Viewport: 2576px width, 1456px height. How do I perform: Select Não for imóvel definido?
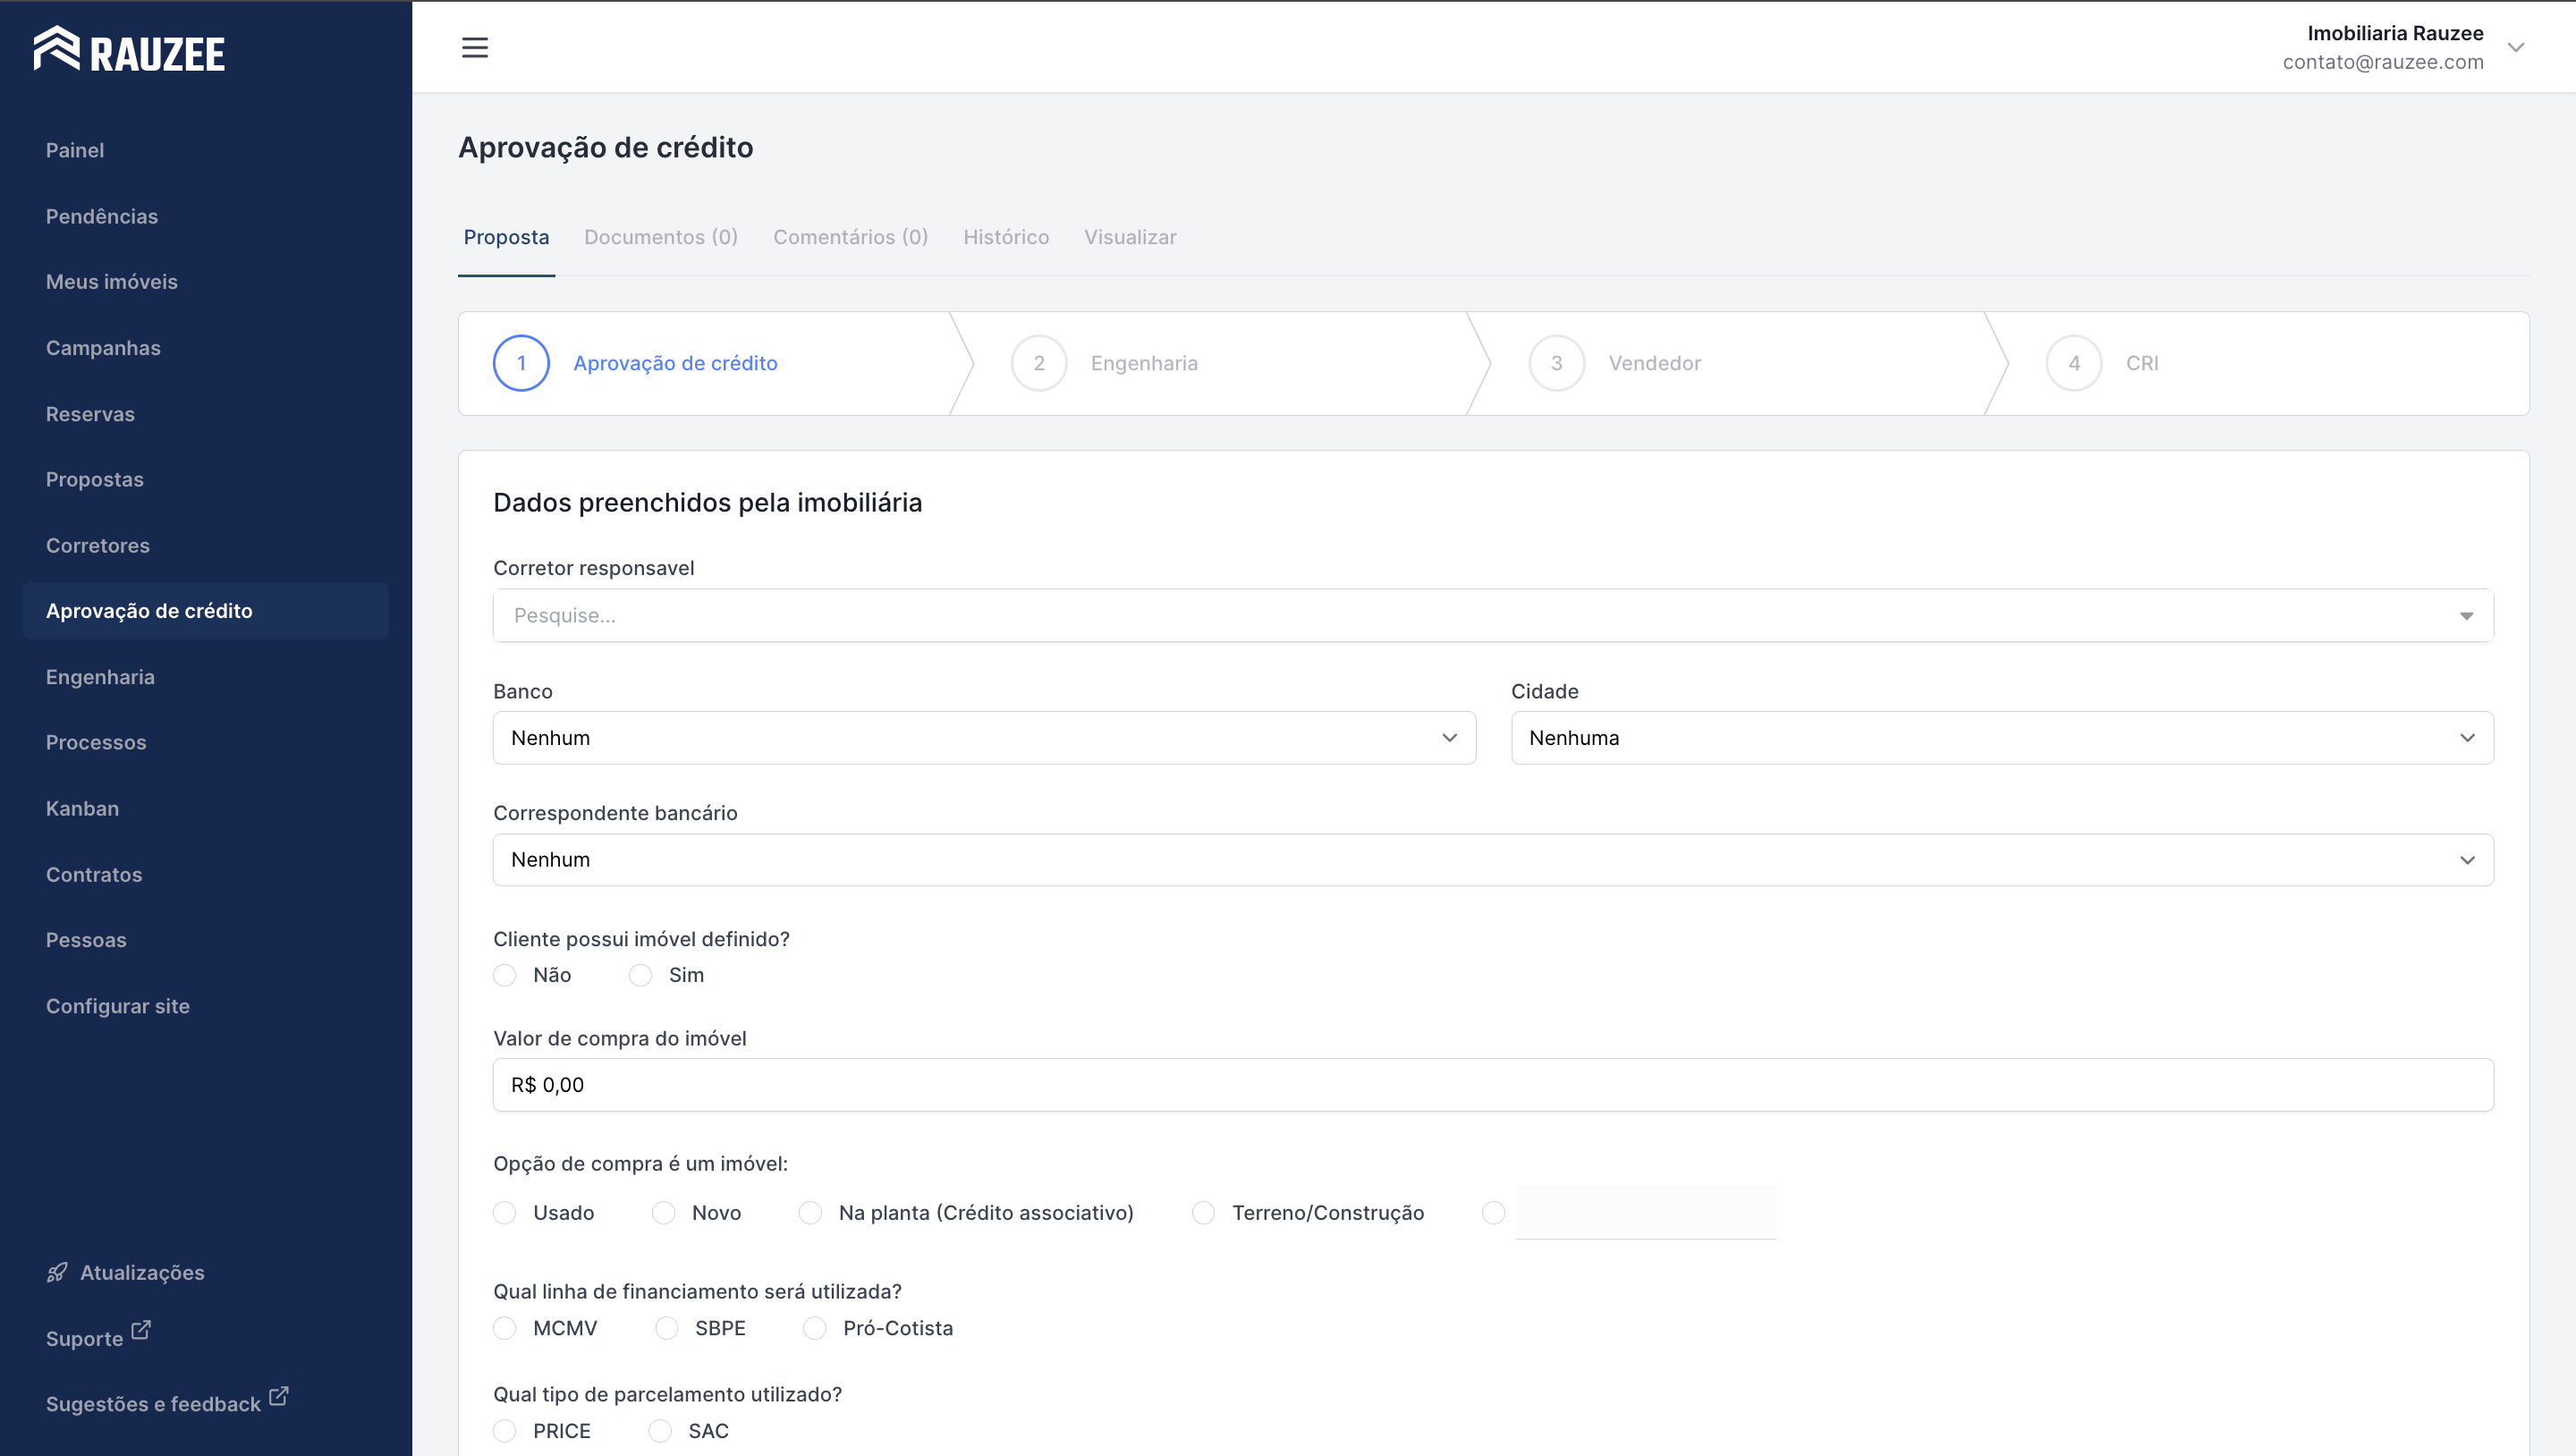(505, 975)
